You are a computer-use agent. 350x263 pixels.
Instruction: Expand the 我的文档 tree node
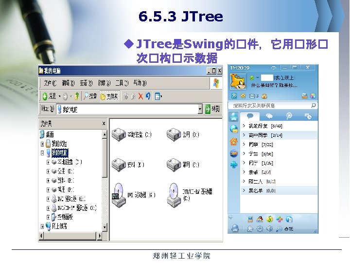[42, 144]
